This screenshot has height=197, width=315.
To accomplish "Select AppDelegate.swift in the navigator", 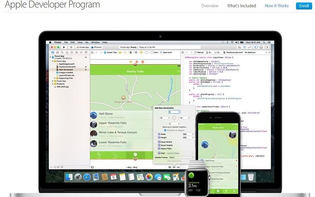I will tap(66, 64).
